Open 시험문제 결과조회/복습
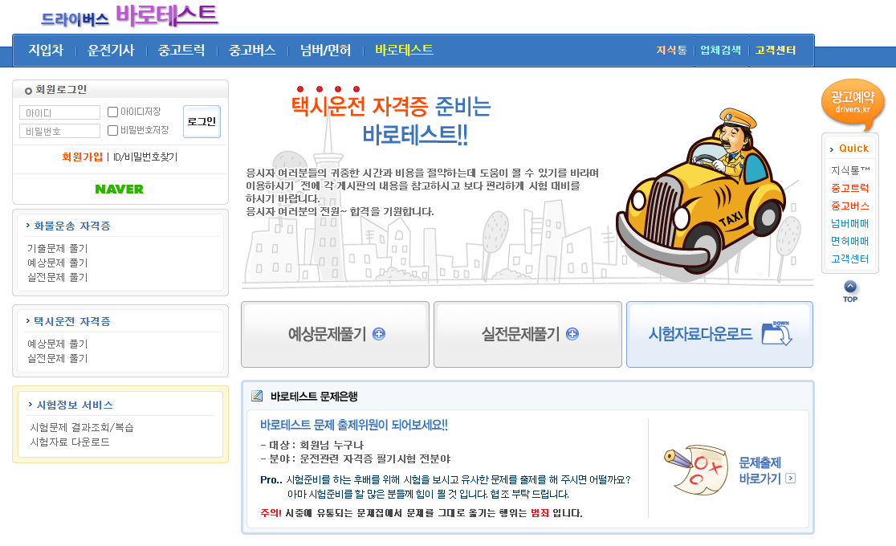The height and width of the screenshot is (546, 896). click(x=82, y=427)
